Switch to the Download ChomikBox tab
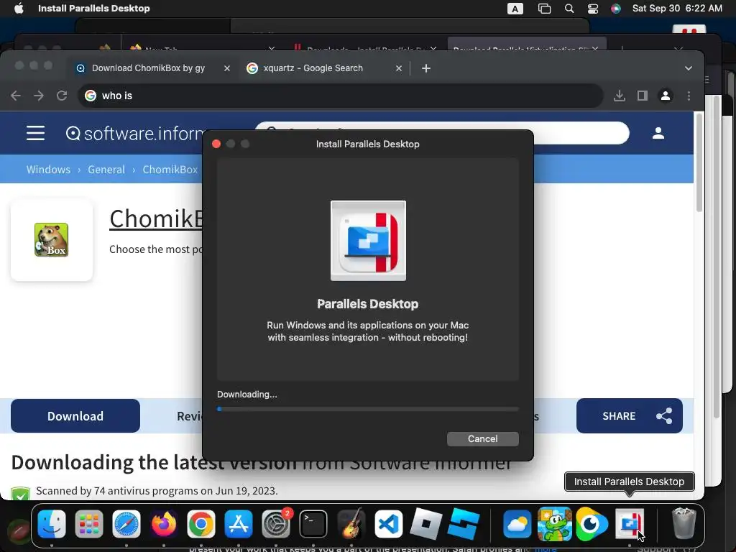This screenshot has height=552, width=736. 148,68
